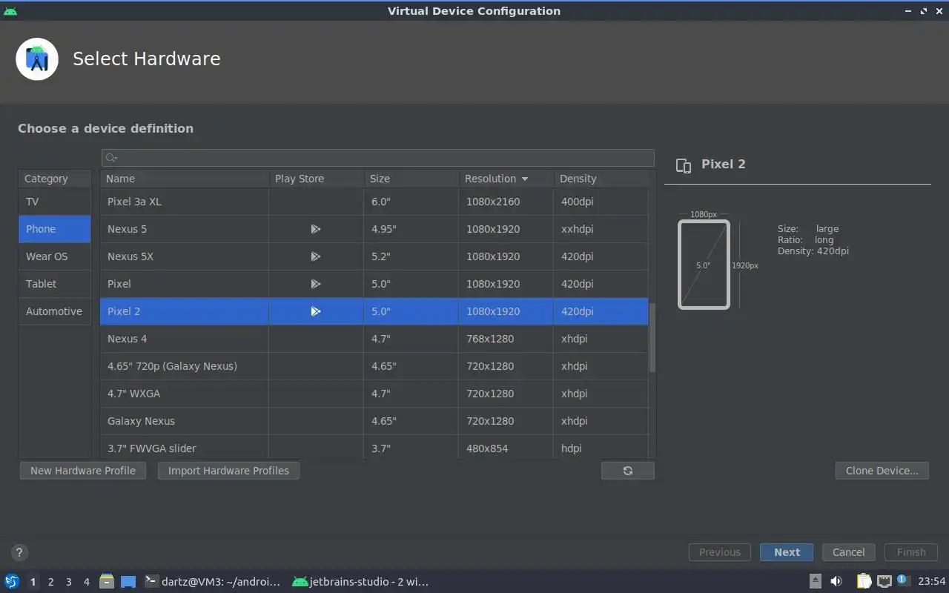Click the taskbar clock showing 23:54
949x593 pixels.
(x=932, y=582)
